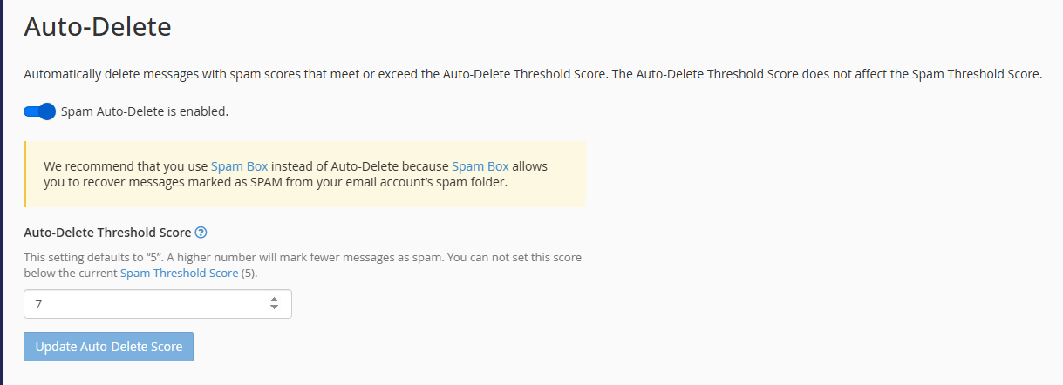This screenshot has height=385, width=1063.
Task: Click the orange left border of the notice
Action: tap(25, 174)
